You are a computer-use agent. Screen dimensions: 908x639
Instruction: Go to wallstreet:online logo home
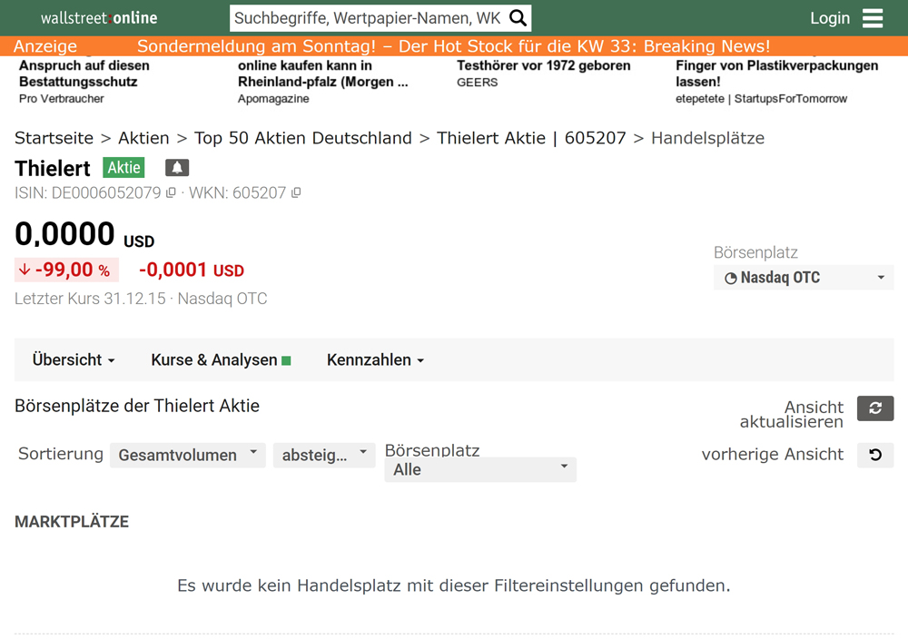tap(99, 18)
